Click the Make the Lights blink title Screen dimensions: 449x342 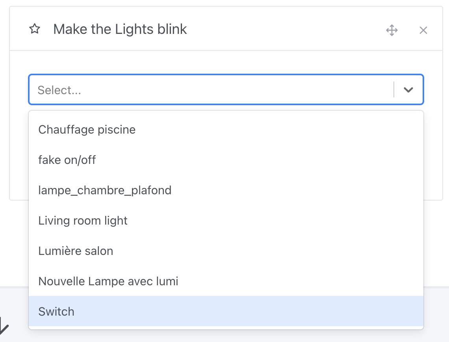[x=121, y=29]
